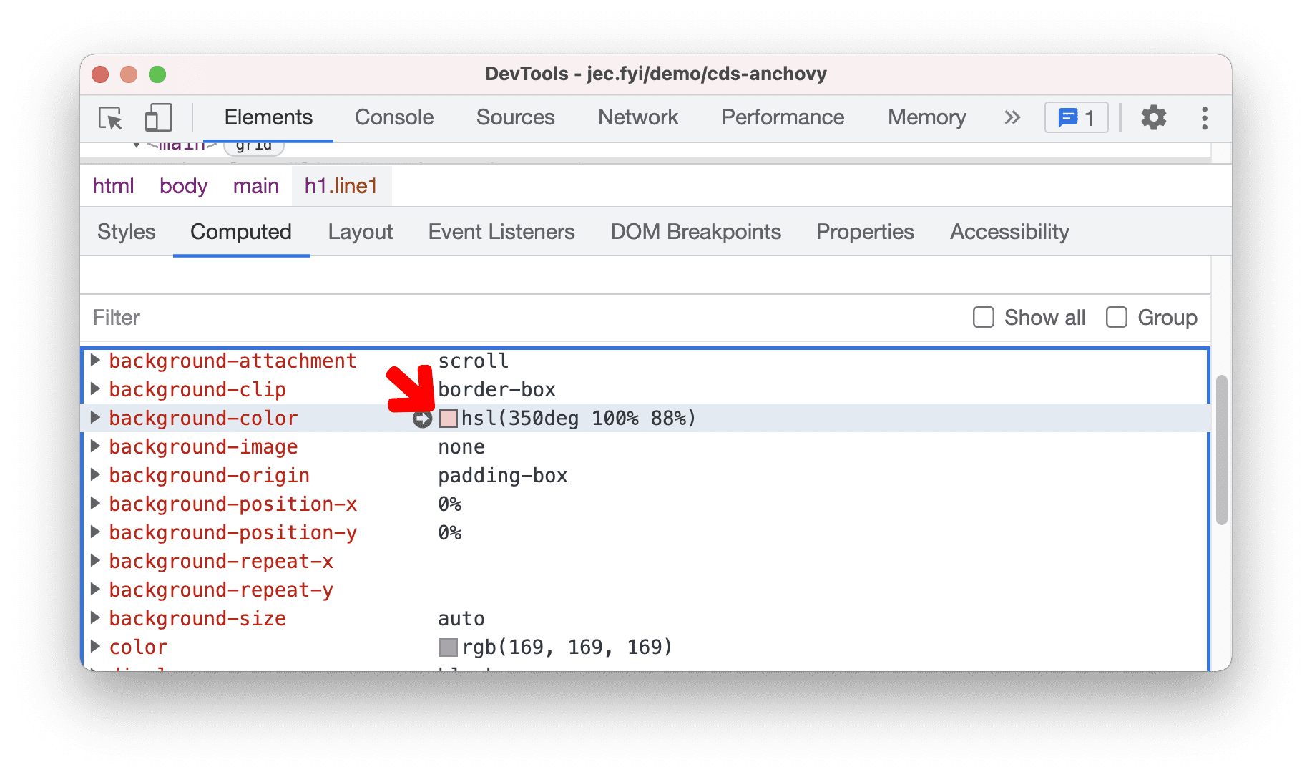Open DevTools Settings via gear icon
The height and width of the screenshot is (777, 1312).
(1153, 118)
